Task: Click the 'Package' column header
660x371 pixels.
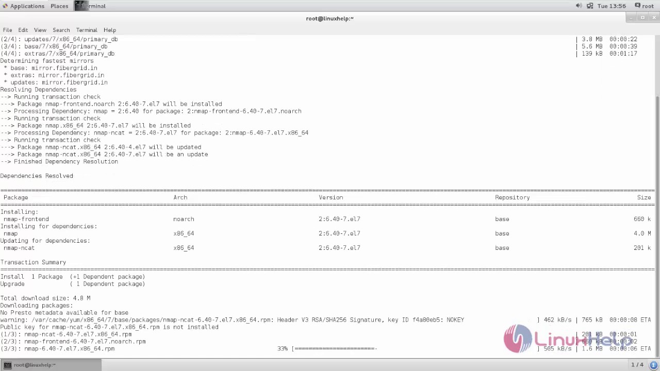Action: pyautogui.click(x=16, y=197)
